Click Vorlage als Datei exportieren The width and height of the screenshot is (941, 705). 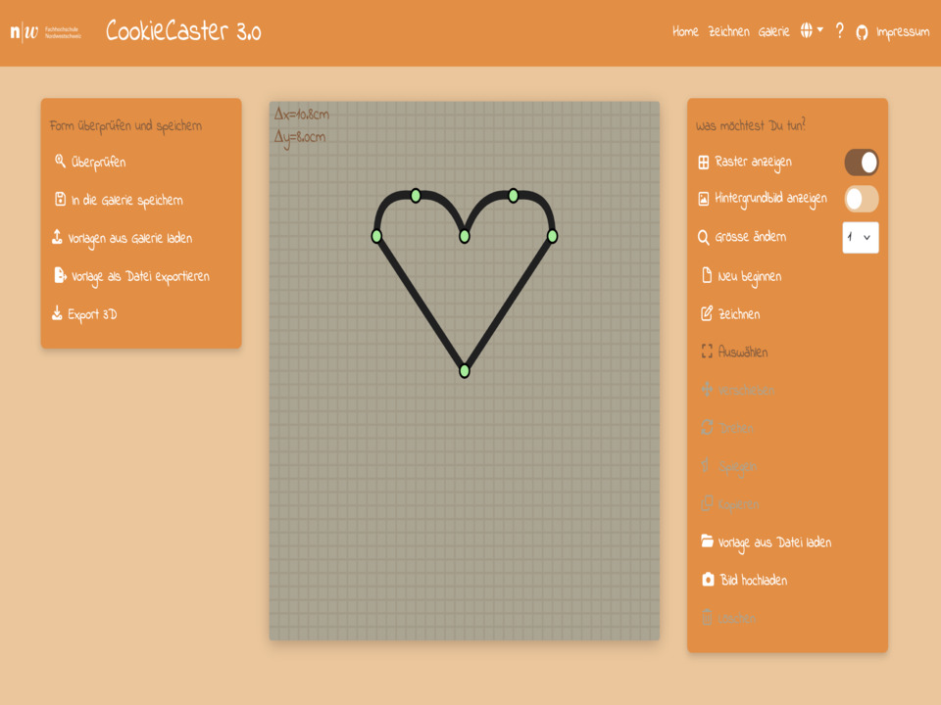coord(140,276)
